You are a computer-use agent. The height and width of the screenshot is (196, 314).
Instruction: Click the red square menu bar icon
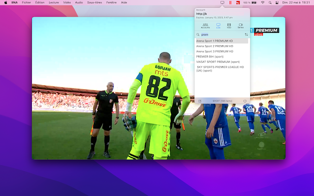[x=238, y=2]
